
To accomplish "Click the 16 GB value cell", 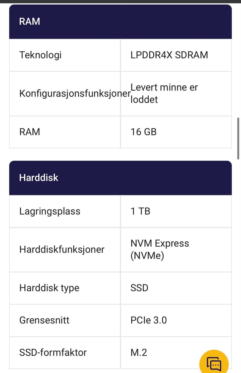I will [x=144, y=132].
